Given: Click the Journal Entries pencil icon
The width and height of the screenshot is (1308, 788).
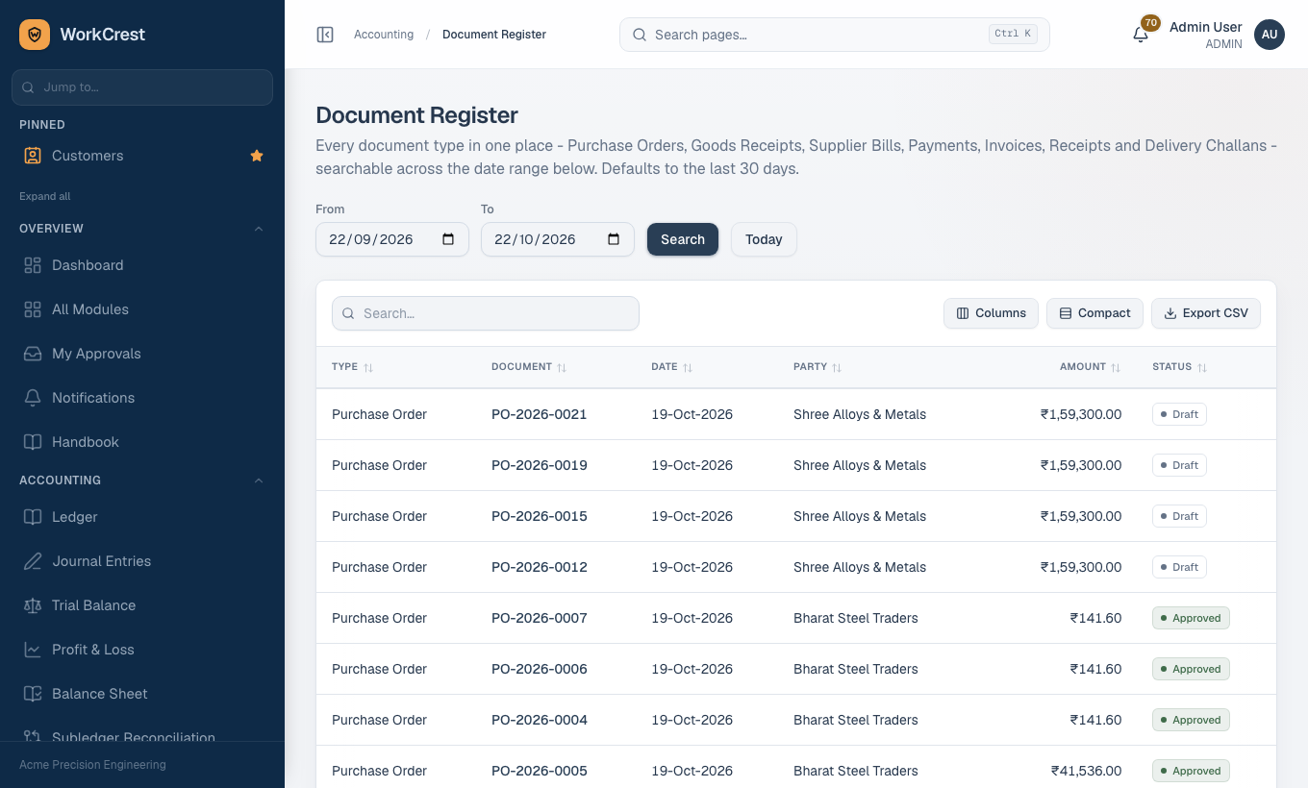Looking at the screenshot, I should pos(33,561).
